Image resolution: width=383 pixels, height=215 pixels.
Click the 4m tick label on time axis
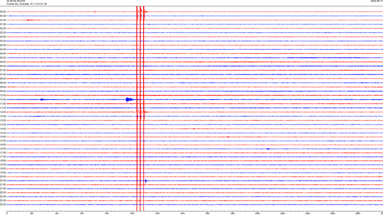pos(57,213)
